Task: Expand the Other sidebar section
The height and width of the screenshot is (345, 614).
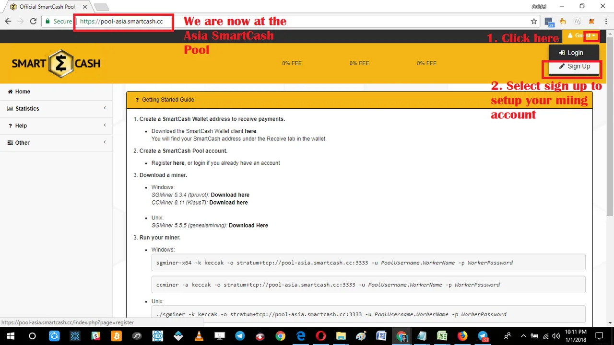Action: pos(56,143)
